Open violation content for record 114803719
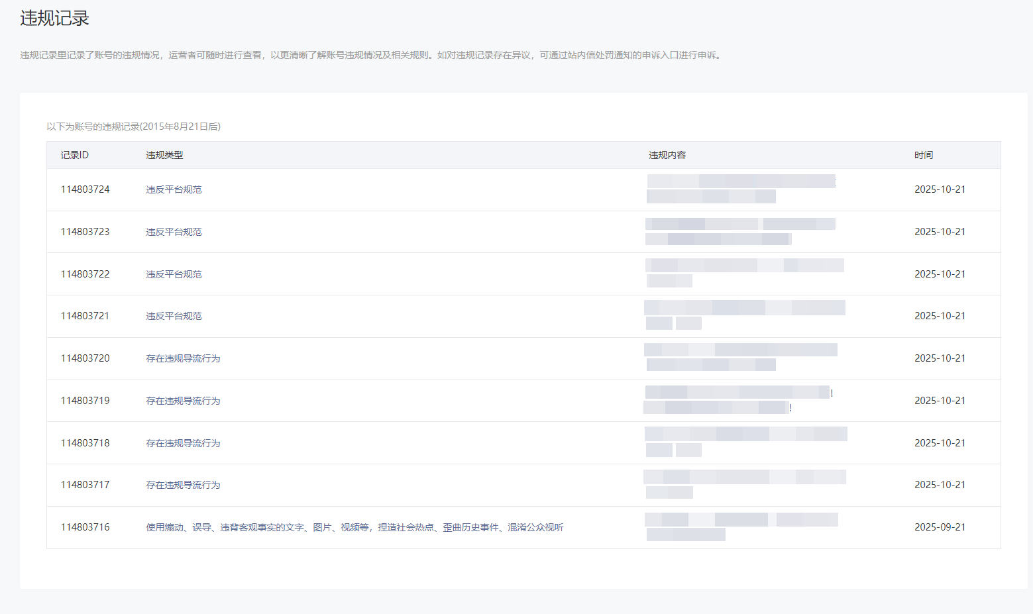The width and height of the screenshot is (1033, 614). pos(737,400)
